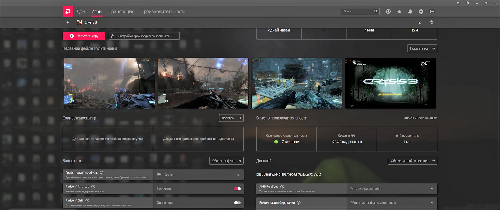
Task: Open the second wrecked structure screenshot thumbnail
Action: click(x=203, y=83)
